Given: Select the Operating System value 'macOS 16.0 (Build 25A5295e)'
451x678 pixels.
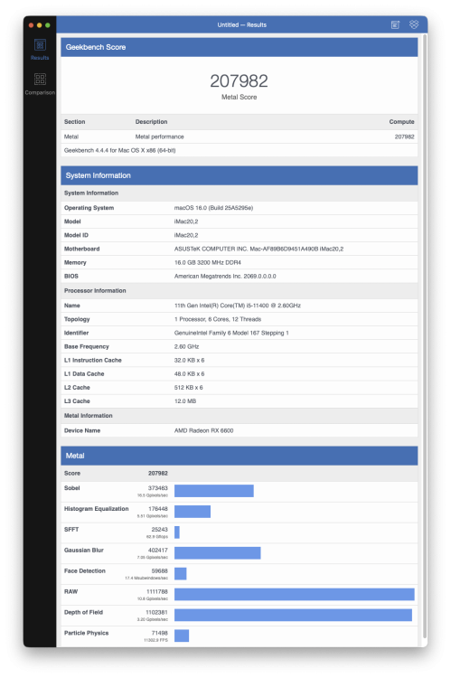Looking at the screenshot, I should click(213, 208).
